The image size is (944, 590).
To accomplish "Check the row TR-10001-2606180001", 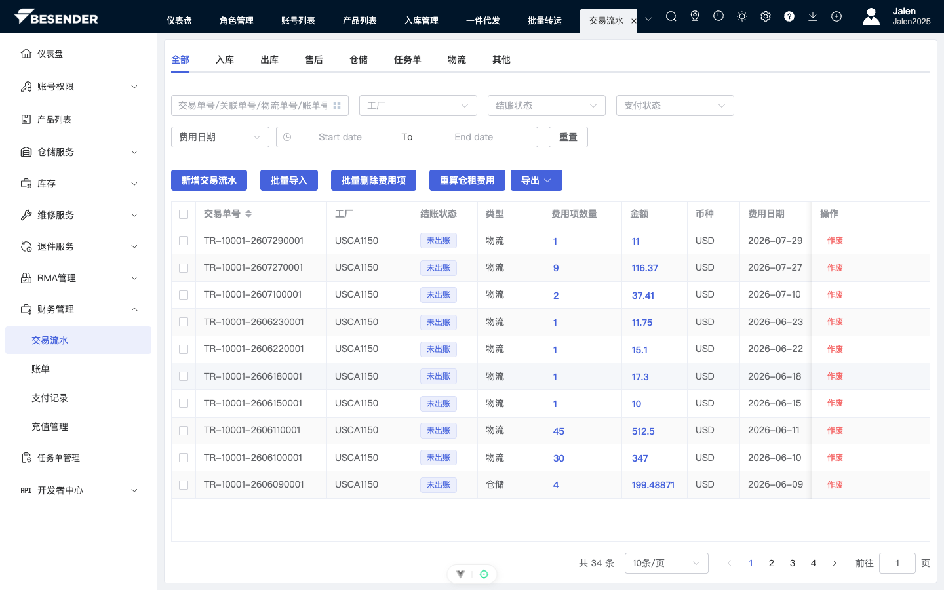I will tap(184, 376).
